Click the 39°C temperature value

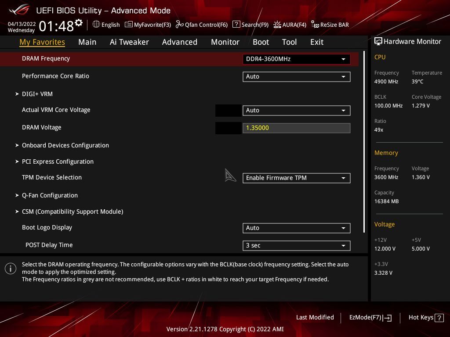[x=417, y=82]
